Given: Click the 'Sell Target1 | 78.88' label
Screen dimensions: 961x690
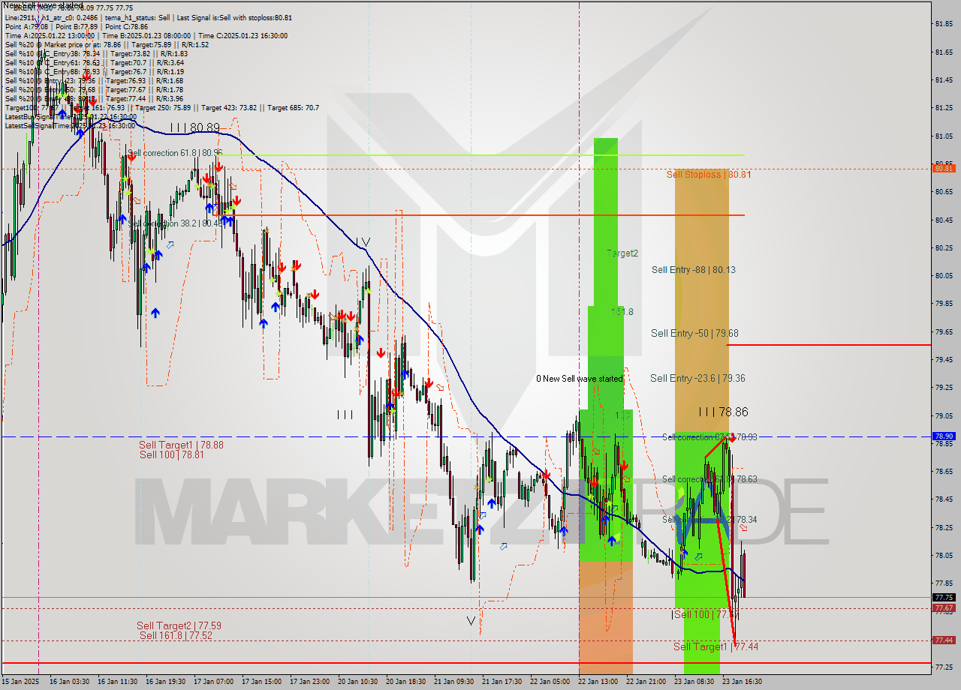Looking at the screenshot, I should click(181, 445).
